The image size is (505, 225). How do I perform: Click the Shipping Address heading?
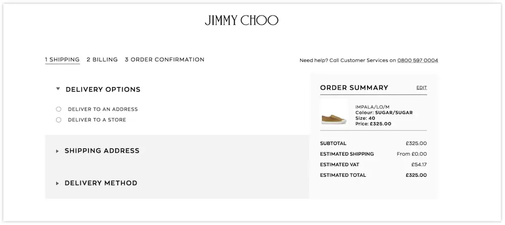tap(102, 151)
